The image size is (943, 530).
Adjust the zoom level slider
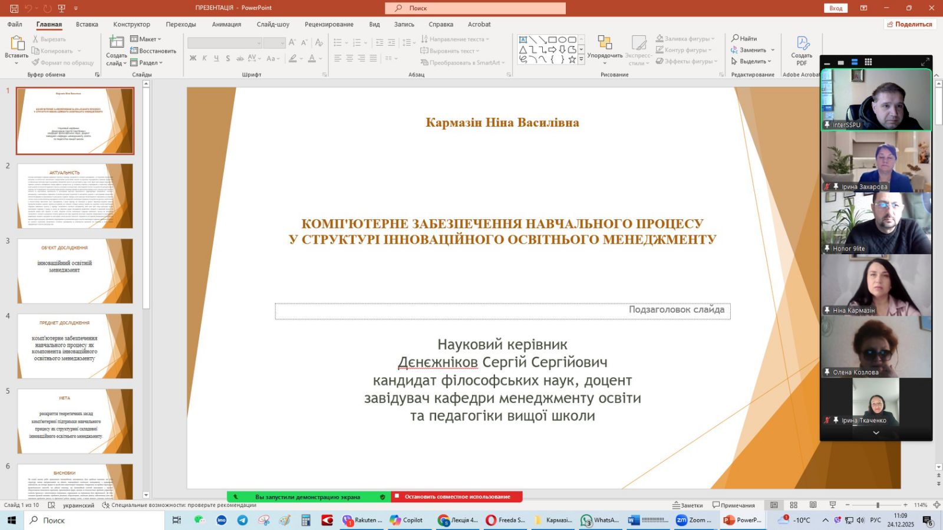click(878, 505)
